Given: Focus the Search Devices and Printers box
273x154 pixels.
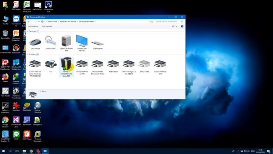Looking at the screenshot, I should tap(169, 22).
